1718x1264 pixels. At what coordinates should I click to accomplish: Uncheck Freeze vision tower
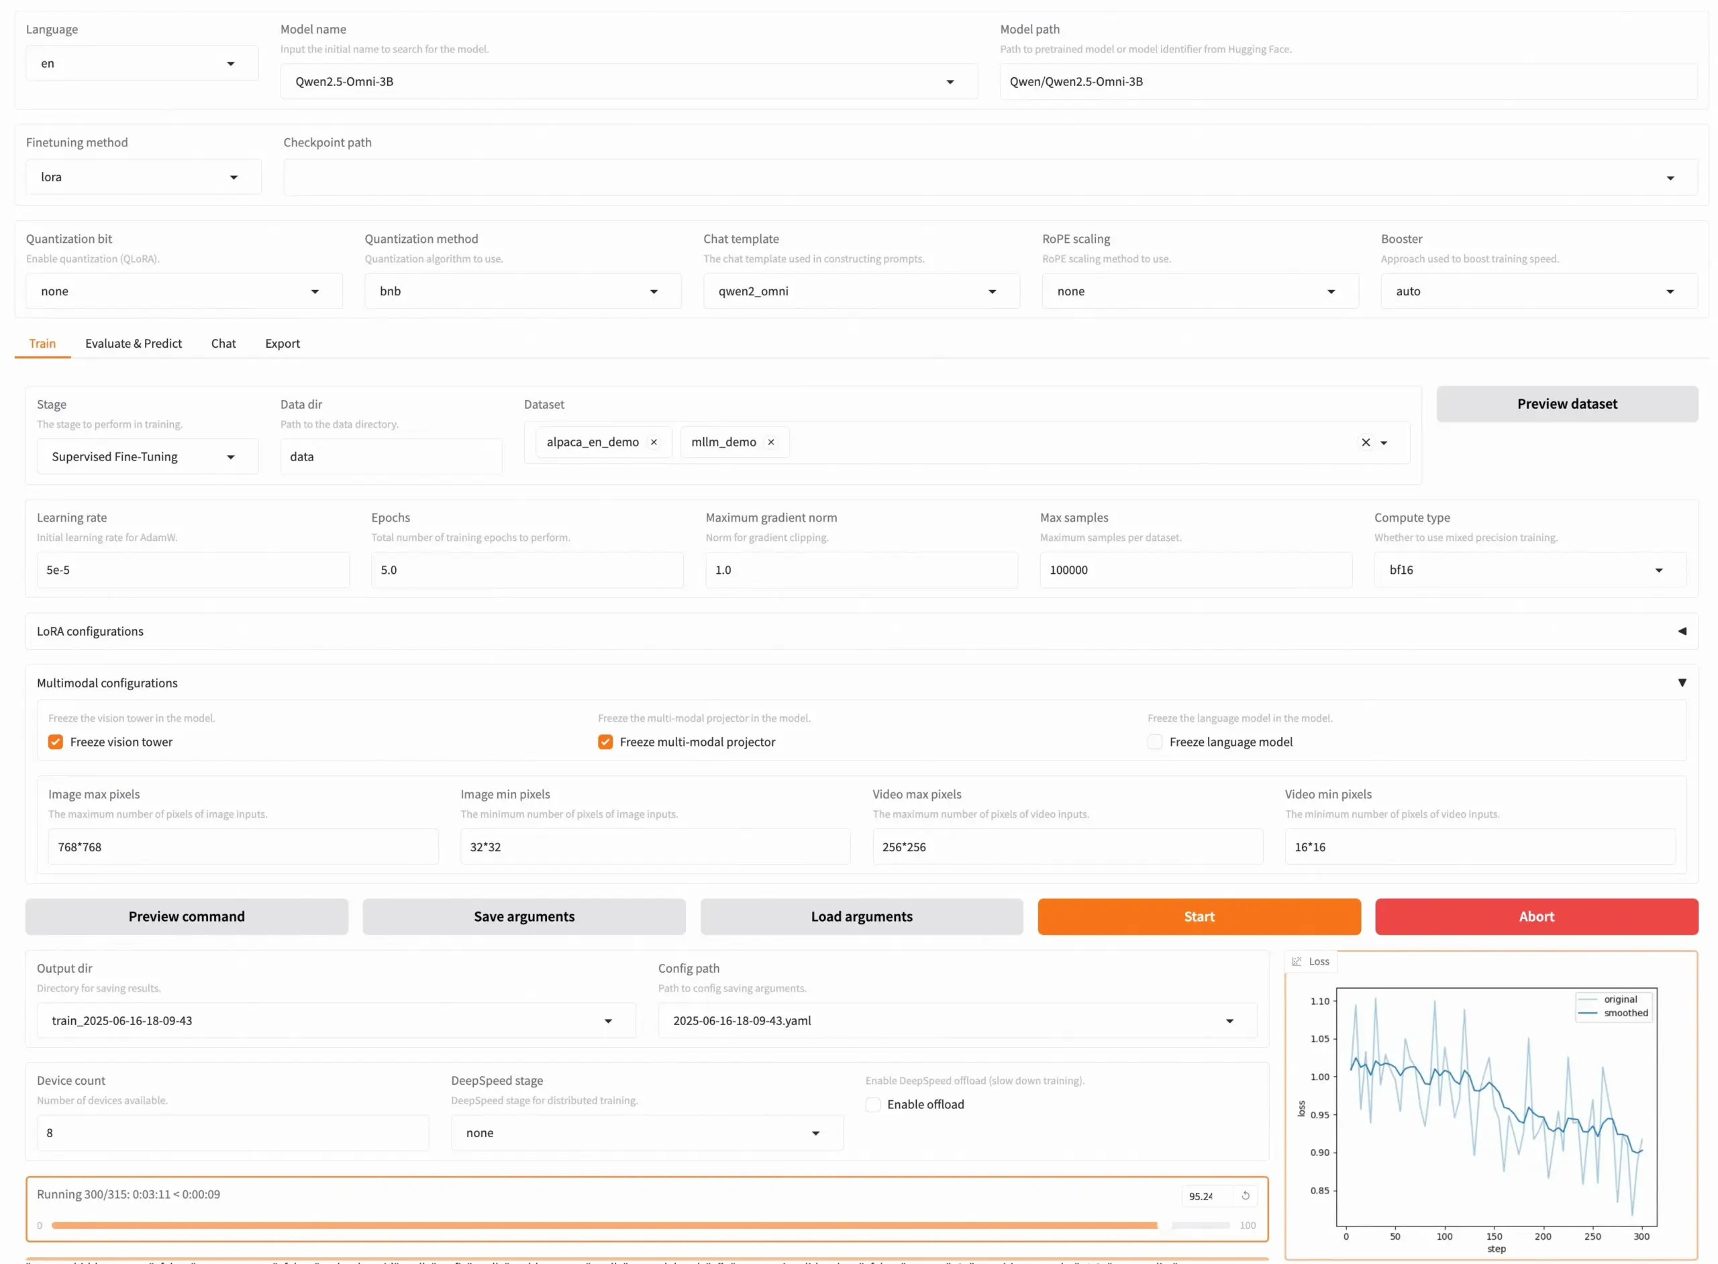(56, 742)
